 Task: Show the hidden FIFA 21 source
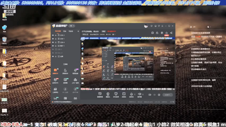[53, 53]
